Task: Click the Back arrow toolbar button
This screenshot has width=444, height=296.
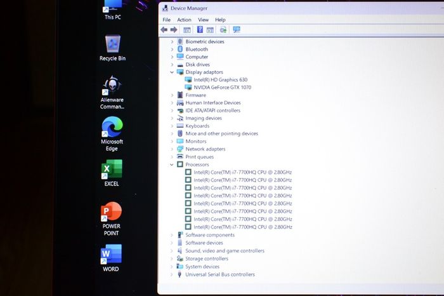Action: (x=164, y=29)
